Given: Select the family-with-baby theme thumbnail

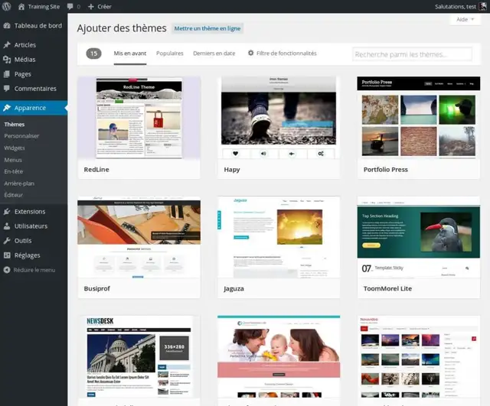Looking at the screenshot, I should pyautogui.click(x=279, y=357).
